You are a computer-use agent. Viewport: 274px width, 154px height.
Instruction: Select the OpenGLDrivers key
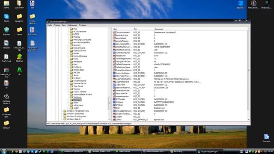pos(80,50)
